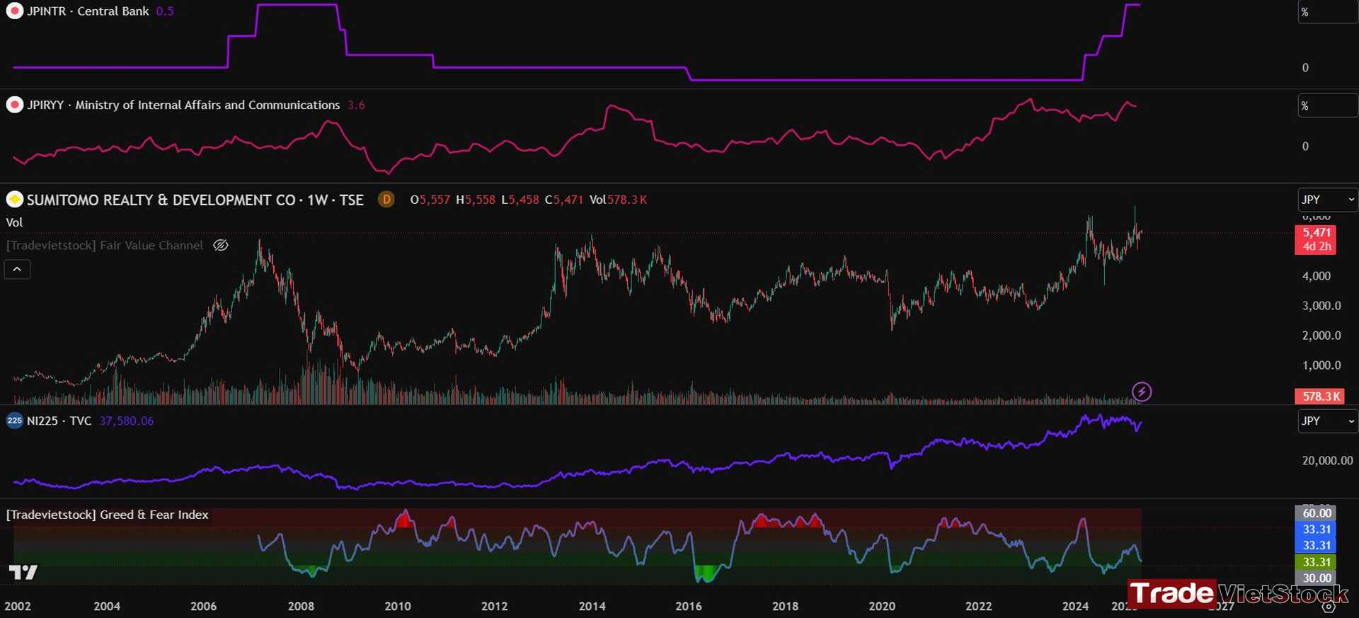
Task: Click the 2020 time axis label
Action: click(882, 606)
